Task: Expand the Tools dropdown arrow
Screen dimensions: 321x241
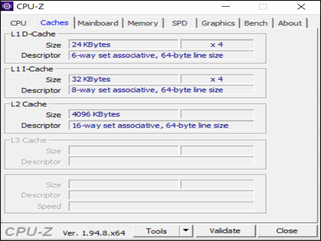Action: coord(186,231)
